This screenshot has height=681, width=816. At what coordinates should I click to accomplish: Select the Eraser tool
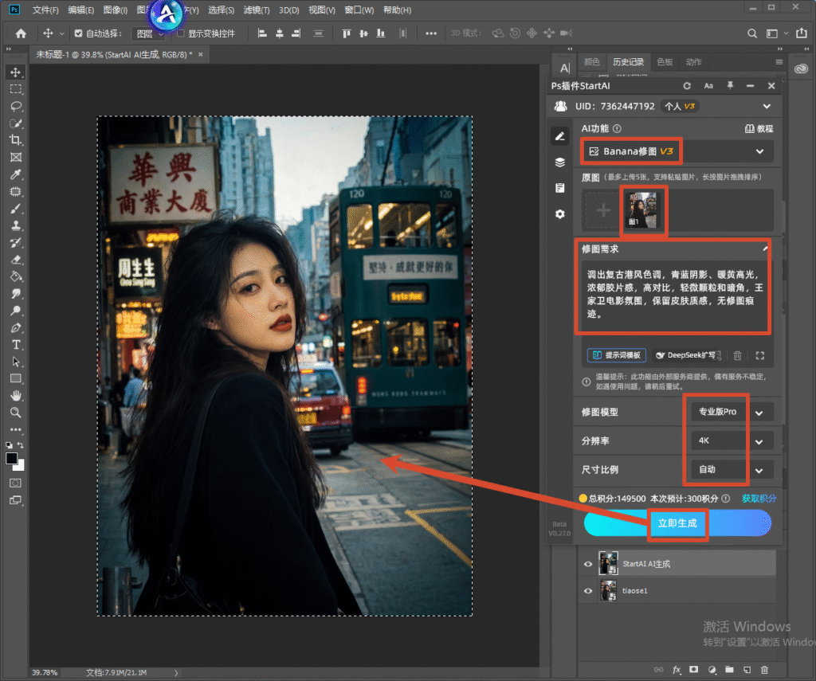(16, 260)
